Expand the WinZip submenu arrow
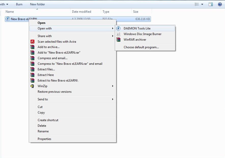Screen dimensions: 225x158 [x=113, y=86]
